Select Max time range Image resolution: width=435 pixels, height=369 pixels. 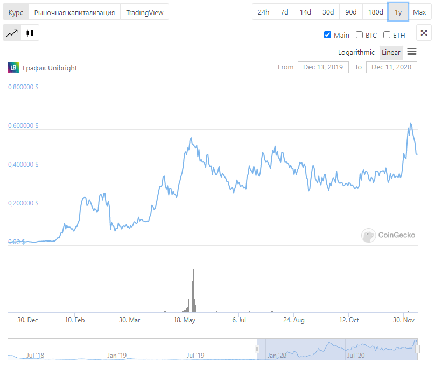(419, 12)
